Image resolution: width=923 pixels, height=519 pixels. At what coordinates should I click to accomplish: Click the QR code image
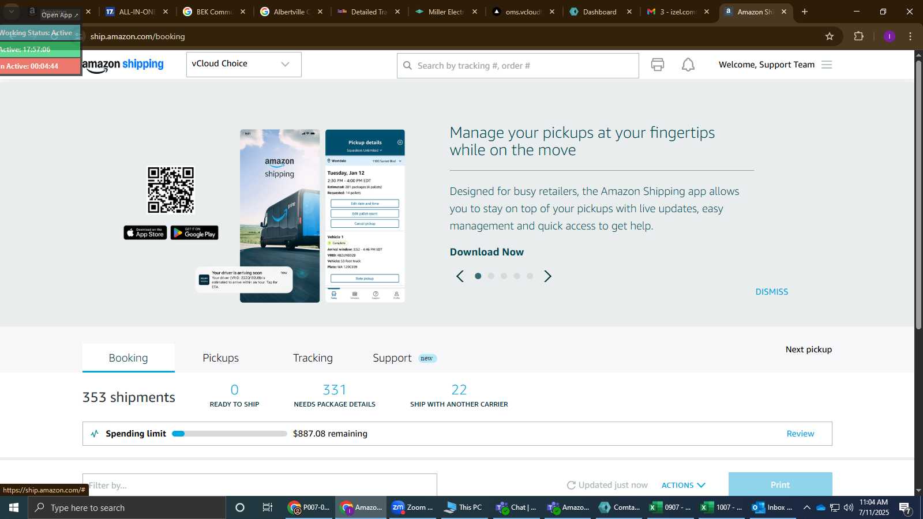(x=171, y=190)
